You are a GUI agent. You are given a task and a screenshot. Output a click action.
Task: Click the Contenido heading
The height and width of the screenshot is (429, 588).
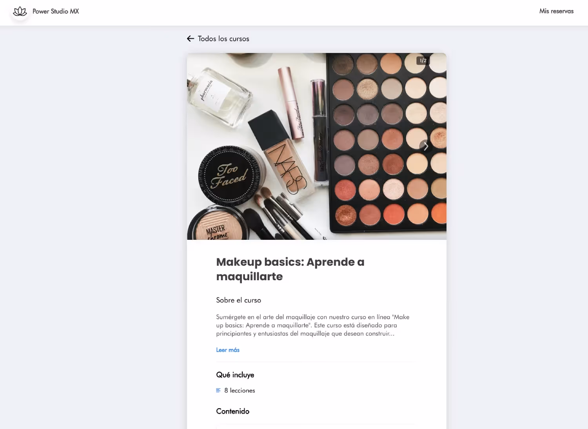pos(233,411)
